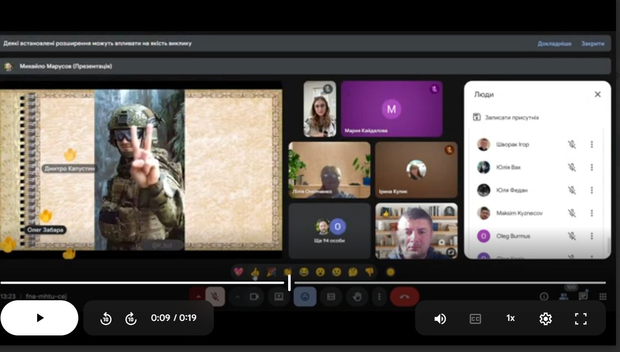Open the video player settings gear
Screen dimensions: 620x352
point(545,318)
